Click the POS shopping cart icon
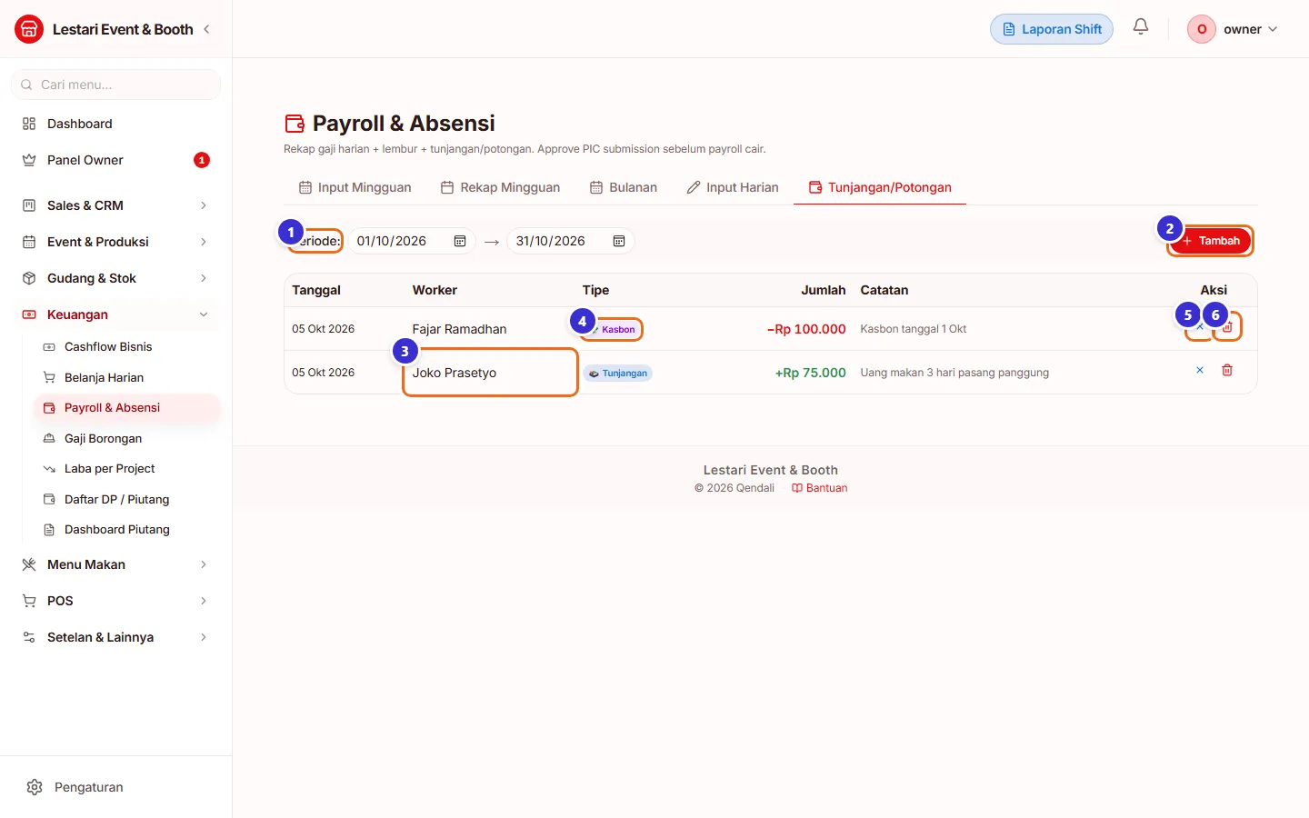Image resolution: width=1309 pixels, height=818 pixels. 29,601
